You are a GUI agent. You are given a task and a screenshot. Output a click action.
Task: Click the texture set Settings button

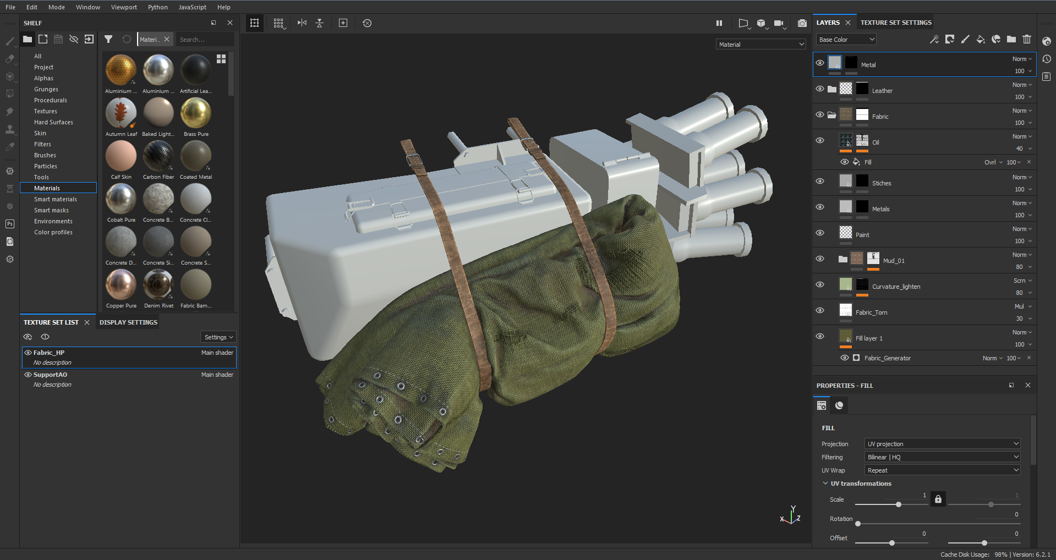218,337
